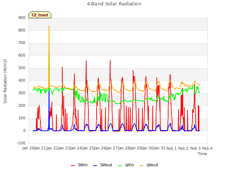Image resolution: width=229 pixels, height=172 pixels.
Task: Click the green LWin legend color marker
Action: point(120,166)
